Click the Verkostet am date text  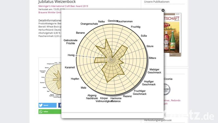tap(51, 9)
